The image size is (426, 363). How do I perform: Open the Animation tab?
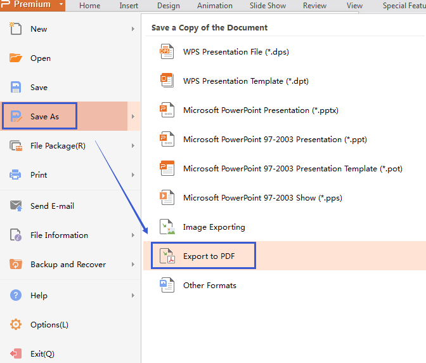[x=215, y=6]
